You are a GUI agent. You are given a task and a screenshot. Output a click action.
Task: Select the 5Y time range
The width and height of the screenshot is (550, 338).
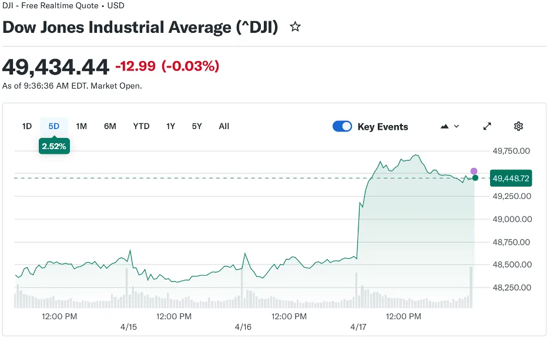(197, 126)
